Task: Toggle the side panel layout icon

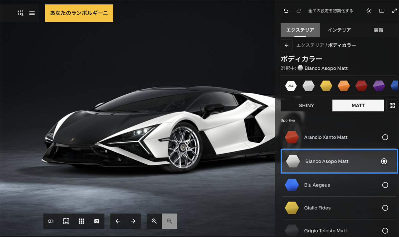Action: tap(382, 11)
